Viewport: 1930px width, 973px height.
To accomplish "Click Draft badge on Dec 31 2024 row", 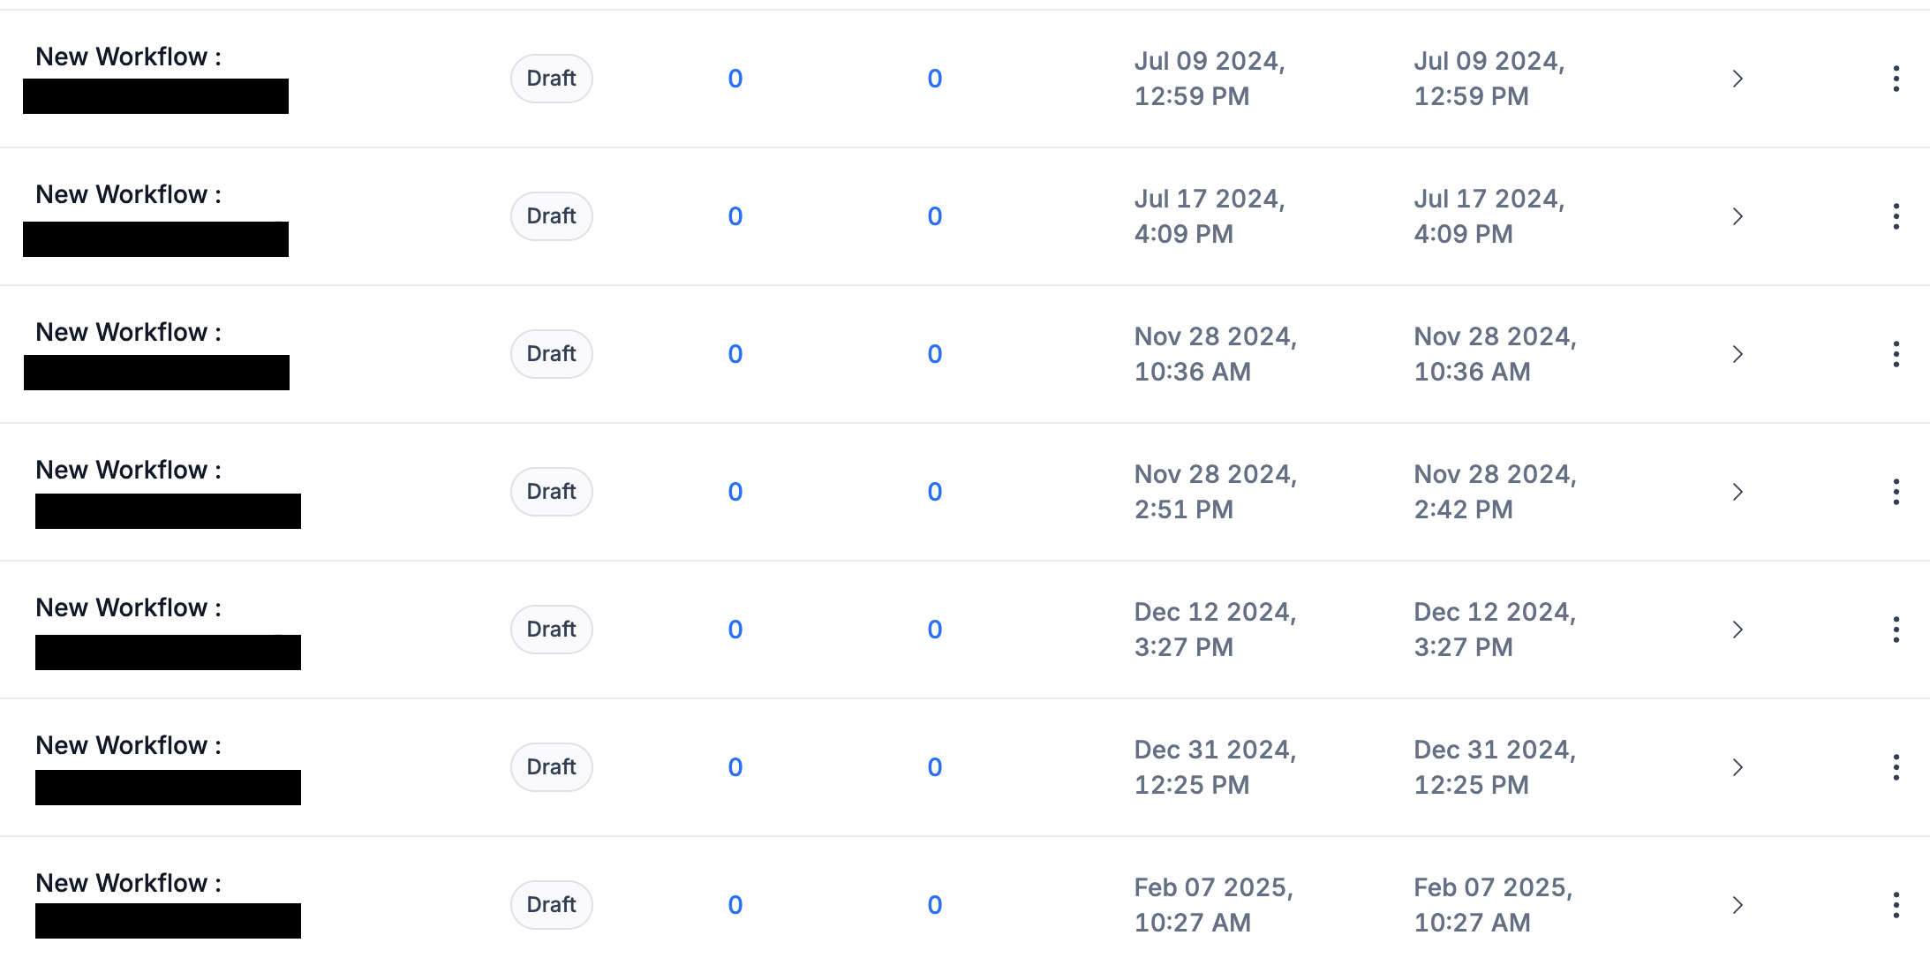I will [552, 767].
